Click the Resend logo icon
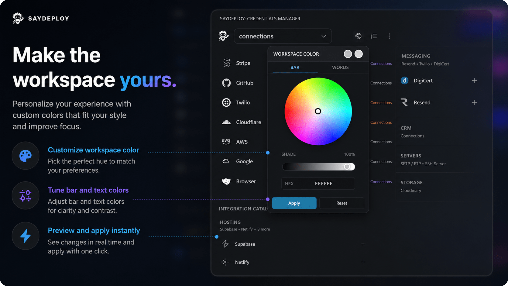508x286 pixels. coord(404,102)
